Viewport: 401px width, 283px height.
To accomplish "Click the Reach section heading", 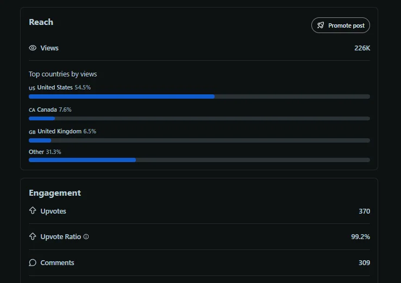I will click(x=41, y=22).
